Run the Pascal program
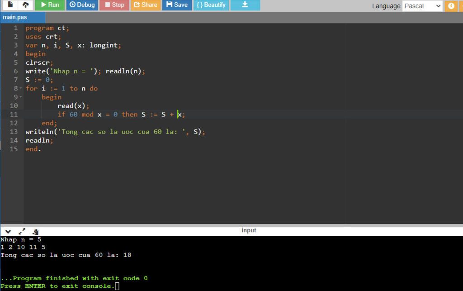Viewport: 463px width, 291px height. tap(50, 5)
